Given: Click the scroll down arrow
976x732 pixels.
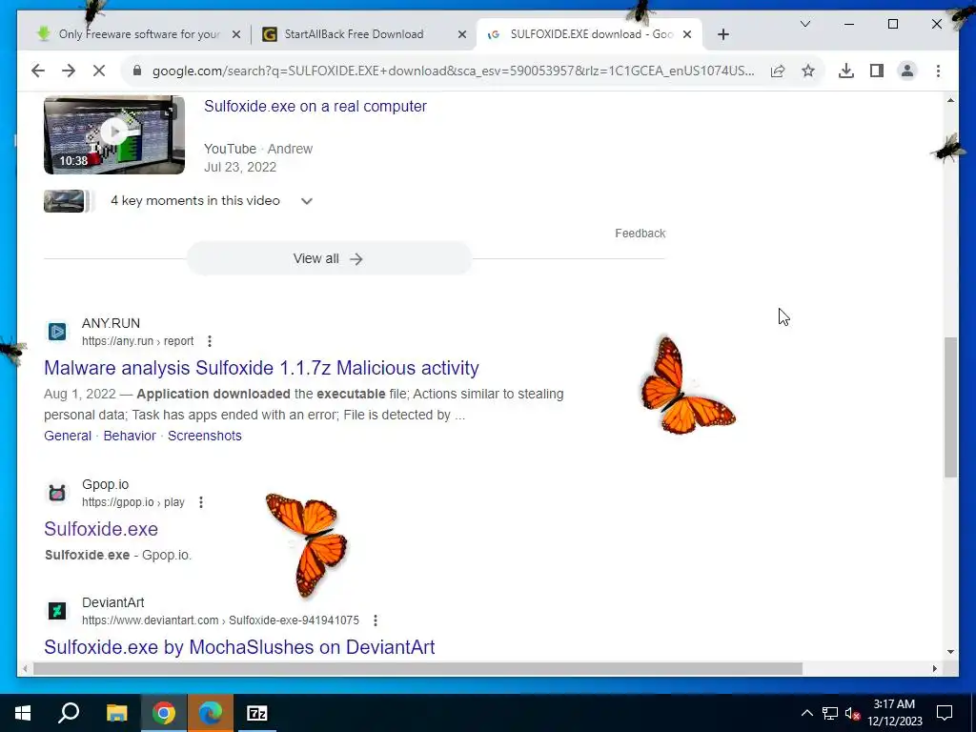Looking at the screenshot, I should click(x=950, y=652).
